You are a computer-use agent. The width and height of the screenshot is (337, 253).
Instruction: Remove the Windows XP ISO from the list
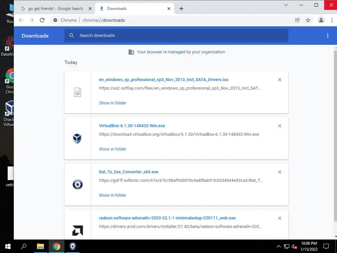[x=280, y=80]
